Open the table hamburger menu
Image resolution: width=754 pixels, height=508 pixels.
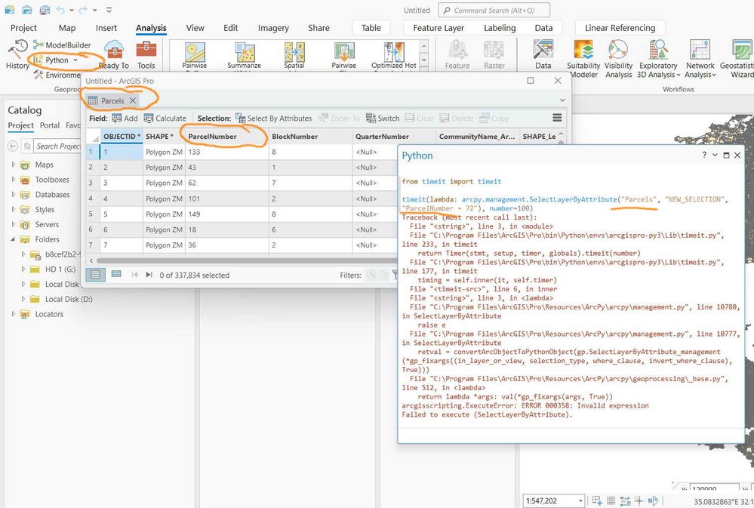(x=557, y=118)
